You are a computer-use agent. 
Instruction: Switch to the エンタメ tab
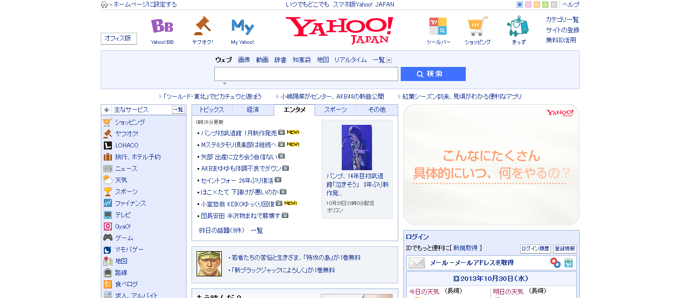[x=294, y=110]
